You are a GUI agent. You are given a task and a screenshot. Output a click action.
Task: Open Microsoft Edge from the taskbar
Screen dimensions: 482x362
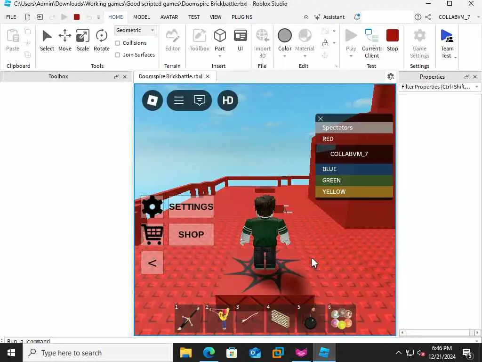[209, 353]
